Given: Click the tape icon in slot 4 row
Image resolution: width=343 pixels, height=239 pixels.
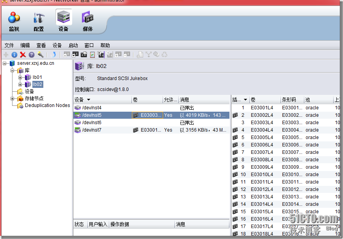Looking at the screenshot, I should tap(235, 130).
